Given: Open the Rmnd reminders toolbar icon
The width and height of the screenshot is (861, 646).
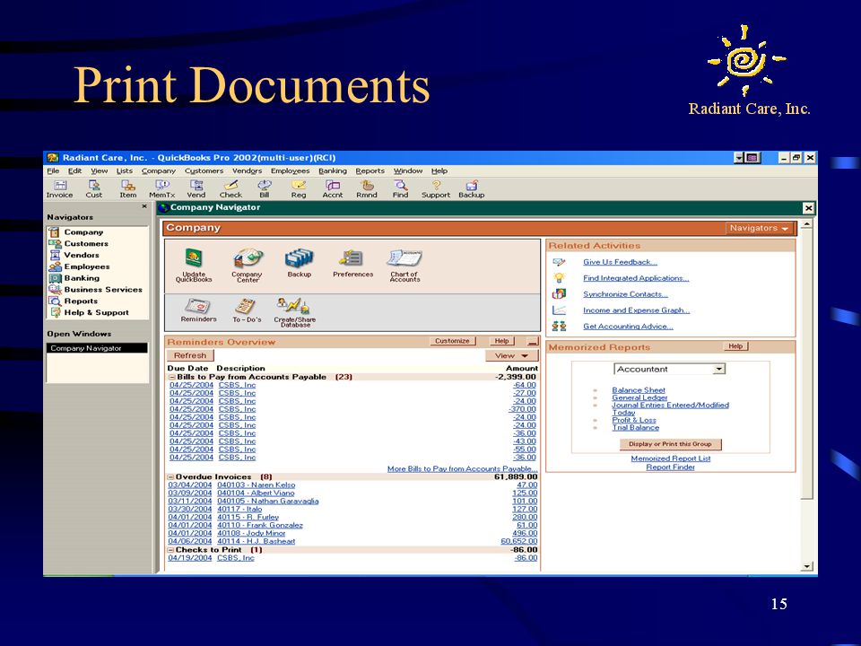Looking at the screenshot, I should [x=367, y=189].
